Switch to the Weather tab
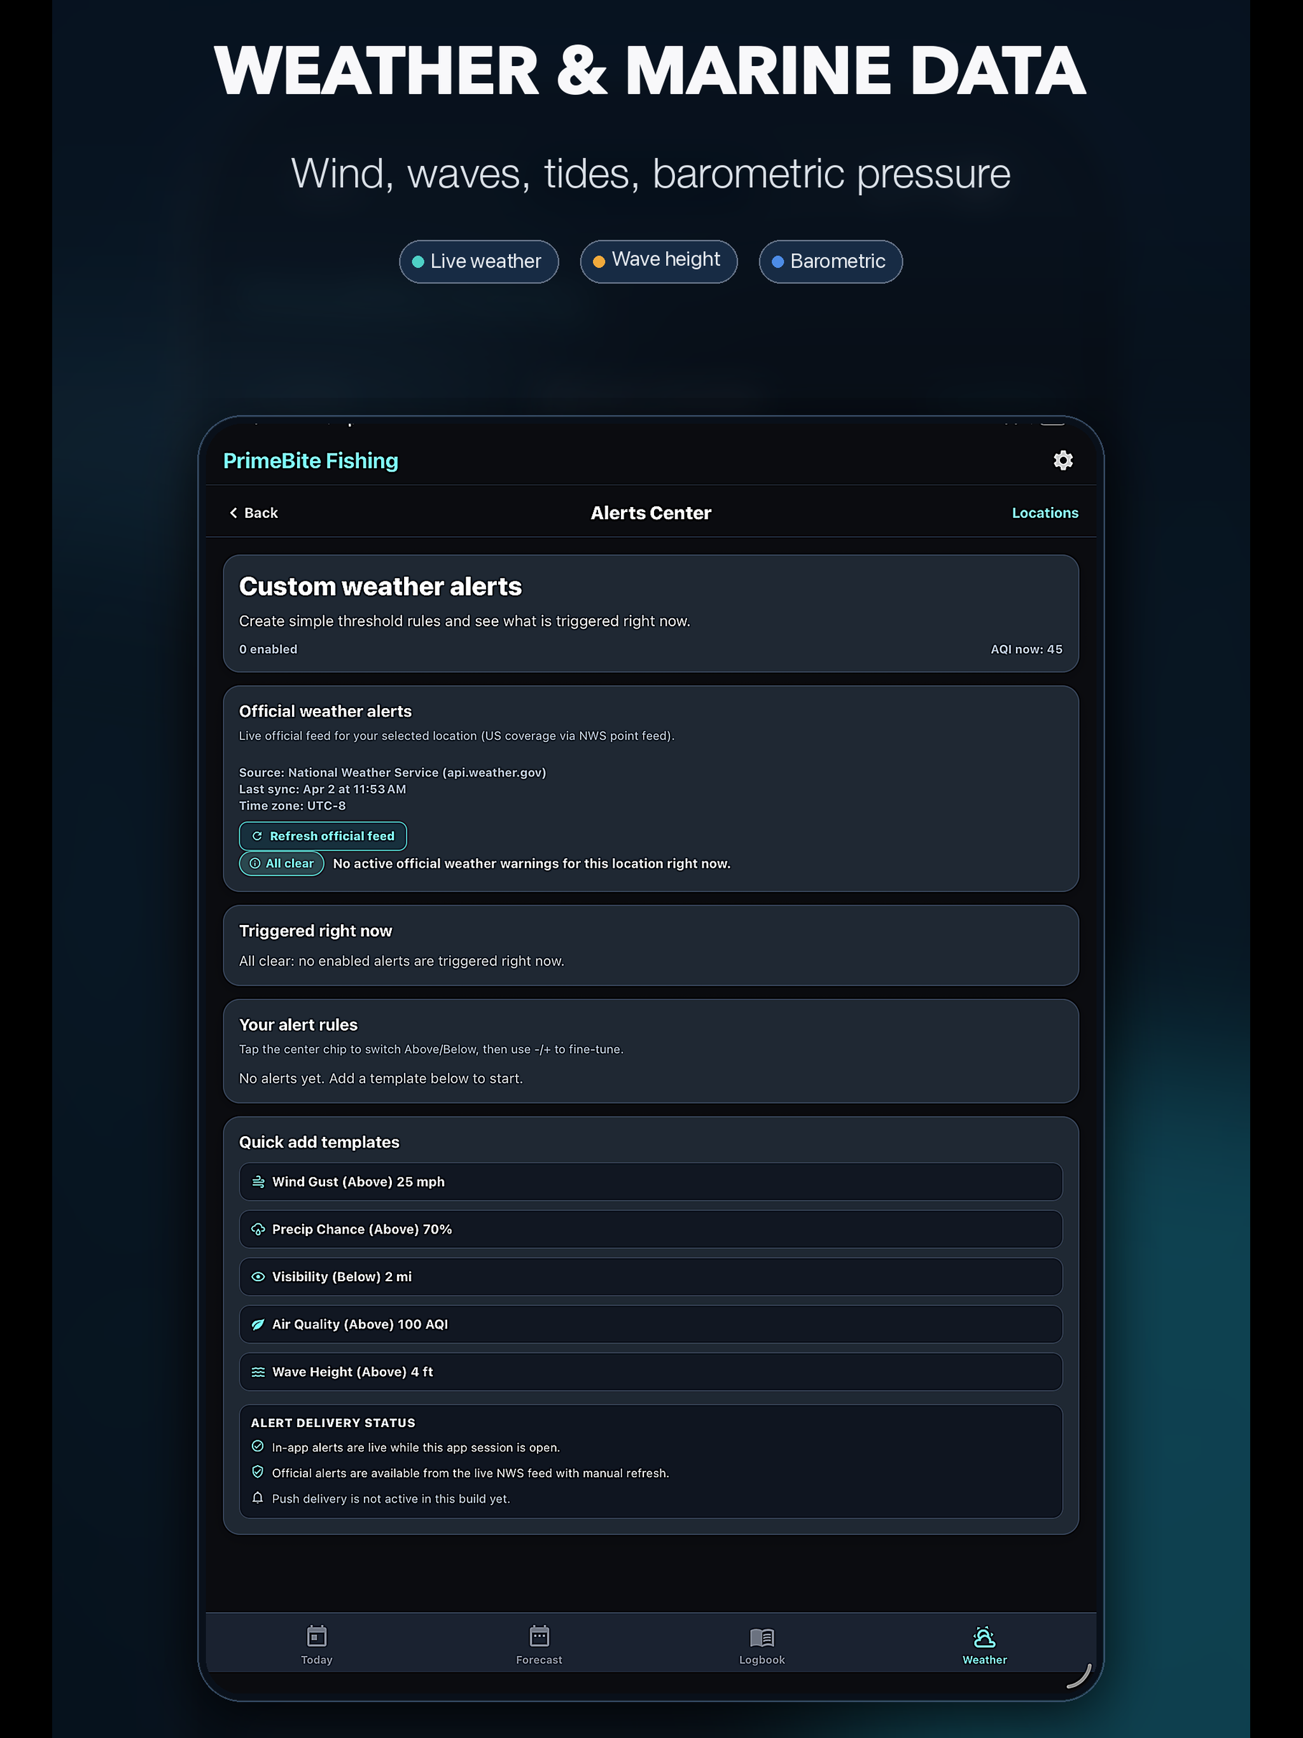 point(984,1644)
